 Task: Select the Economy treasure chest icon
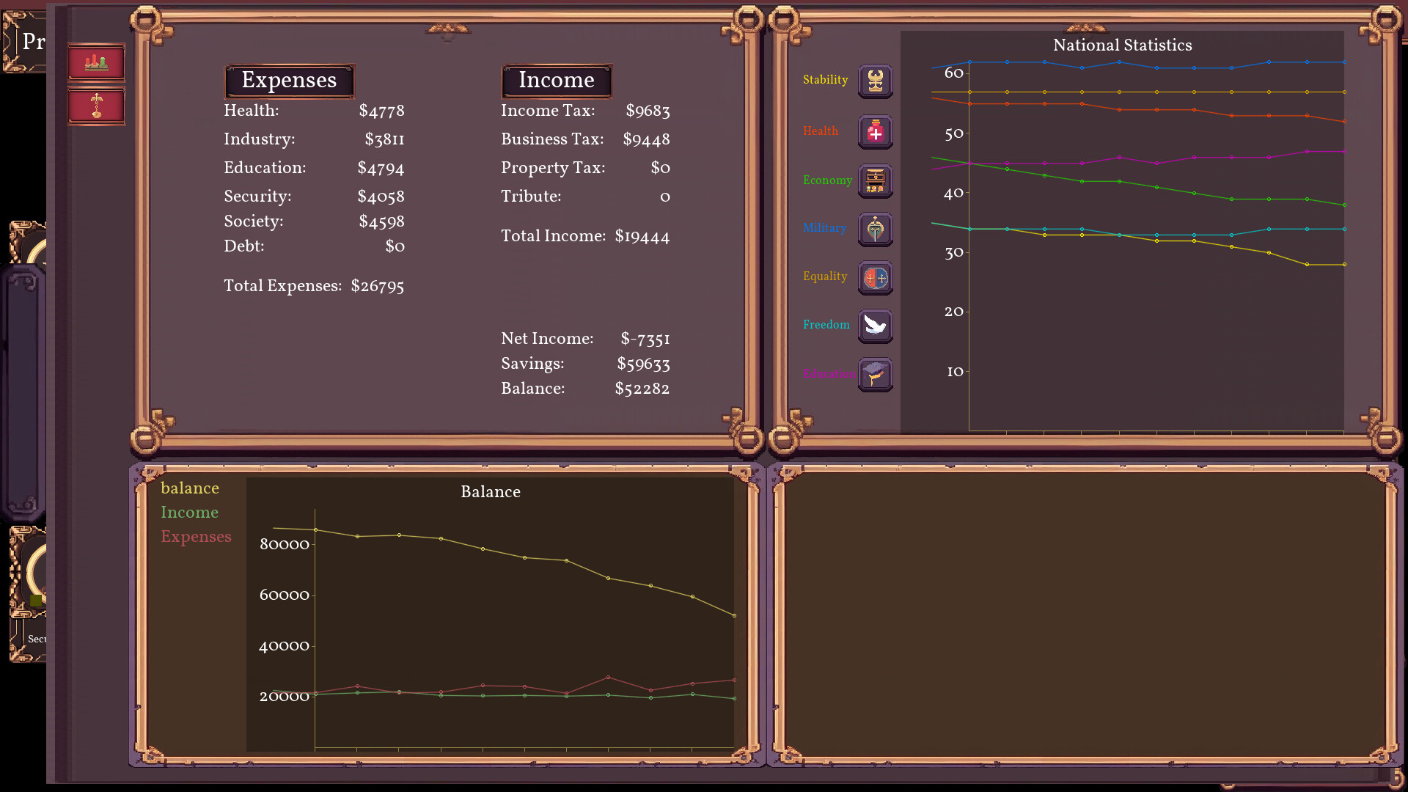(x=875, y=180)
